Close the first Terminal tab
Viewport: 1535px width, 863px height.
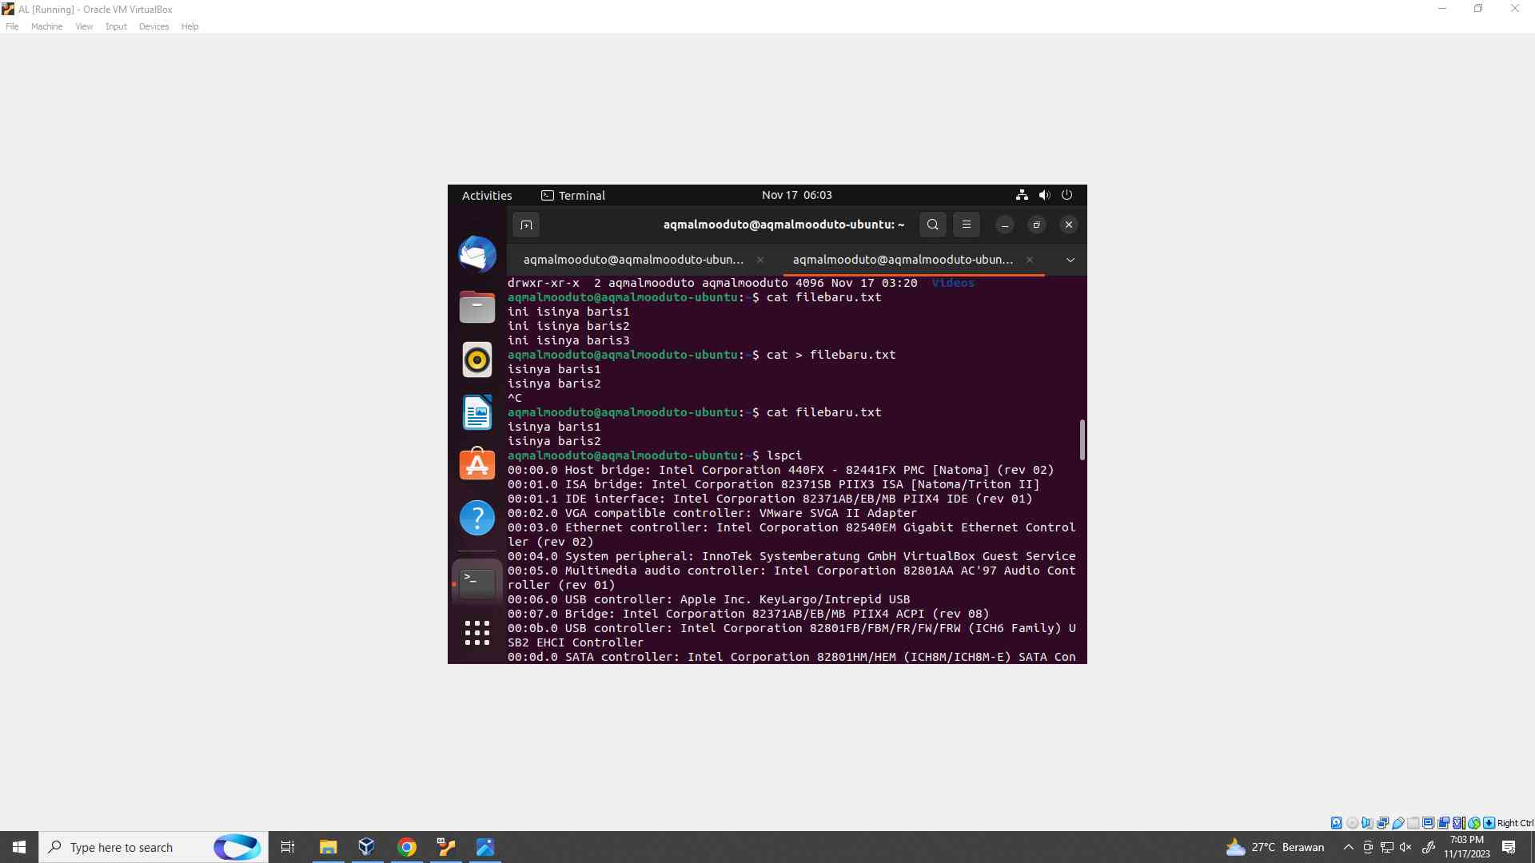pos(760,260)
